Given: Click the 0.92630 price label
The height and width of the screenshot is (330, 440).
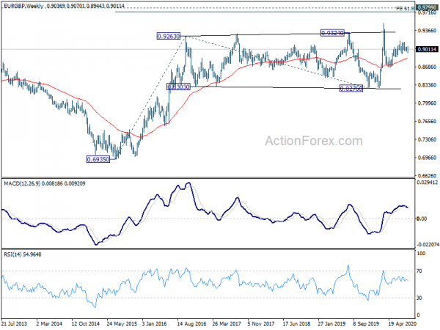Looking at the screenshot, I should 169,36.
